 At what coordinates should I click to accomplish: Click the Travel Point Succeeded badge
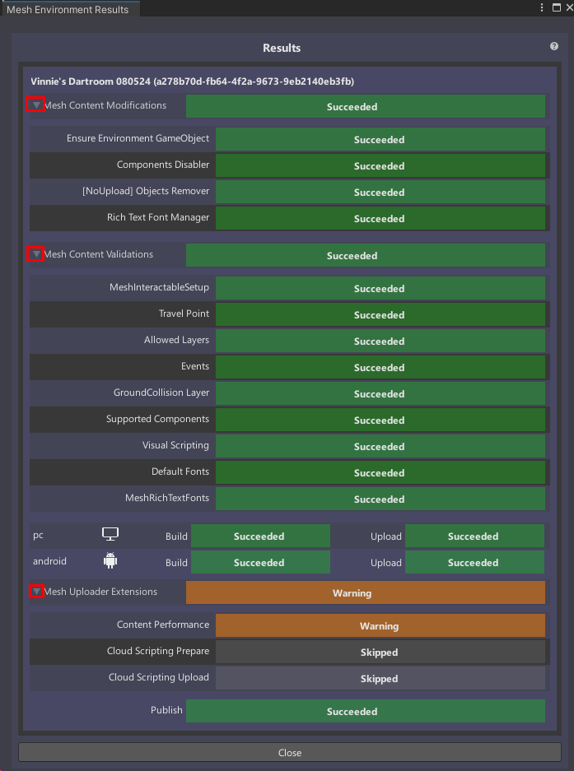coord(379,314)
